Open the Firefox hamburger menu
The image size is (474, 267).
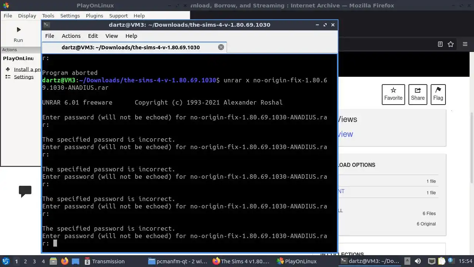[465, 44]
